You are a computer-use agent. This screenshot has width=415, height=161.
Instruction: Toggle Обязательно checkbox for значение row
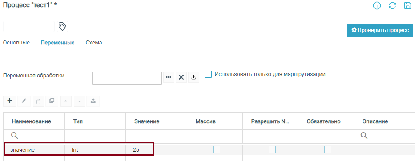point(328,149)
